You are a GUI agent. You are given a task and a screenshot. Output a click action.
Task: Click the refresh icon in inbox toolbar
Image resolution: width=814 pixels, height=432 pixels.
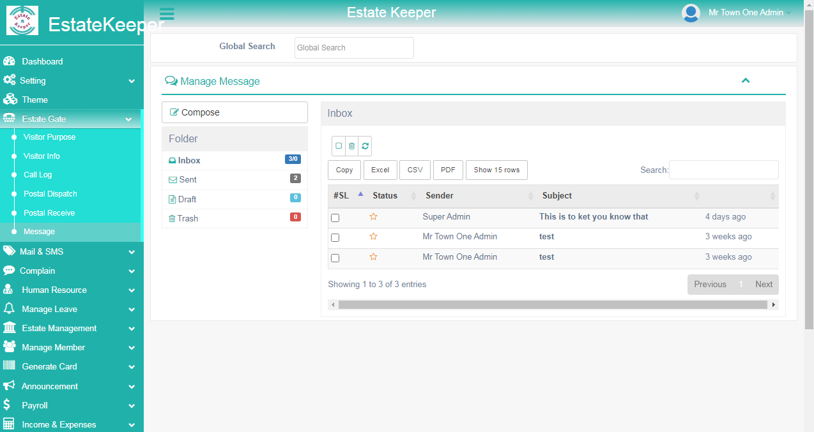(x=365, y=145)
